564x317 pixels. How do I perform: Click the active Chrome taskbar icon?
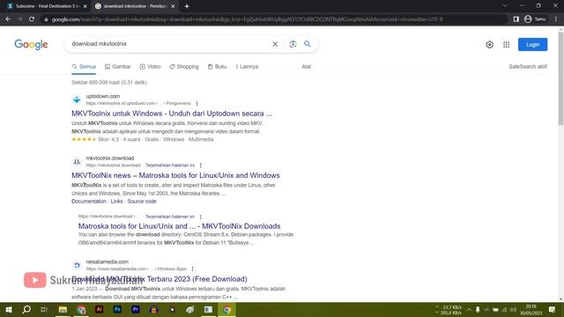click(226, 309)
